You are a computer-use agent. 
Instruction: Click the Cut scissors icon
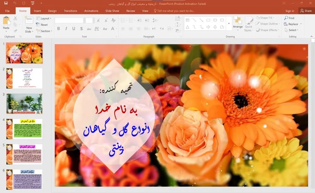click(x=15, y=19)
